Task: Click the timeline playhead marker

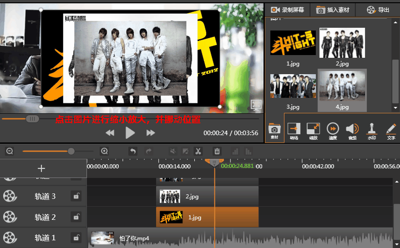Action: click(x=214, y=162)
